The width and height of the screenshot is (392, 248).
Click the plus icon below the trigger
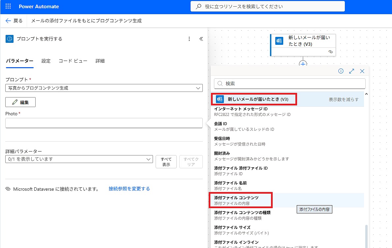pos(303,64)
